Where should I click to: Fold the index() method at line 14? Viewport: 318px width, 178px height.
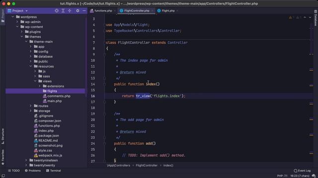[x=105, y=84]
